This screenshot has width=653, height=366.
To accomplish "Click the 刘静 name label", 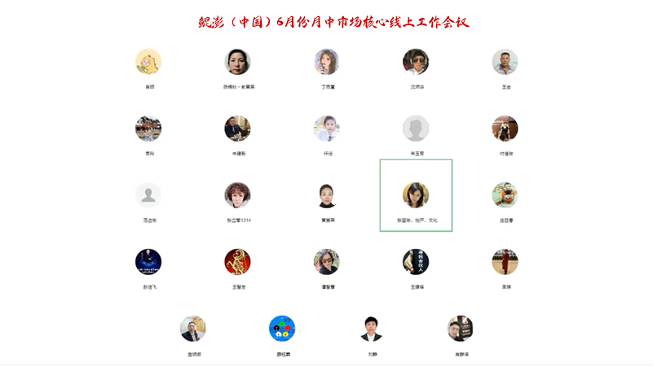I will [x=372, y=354].
